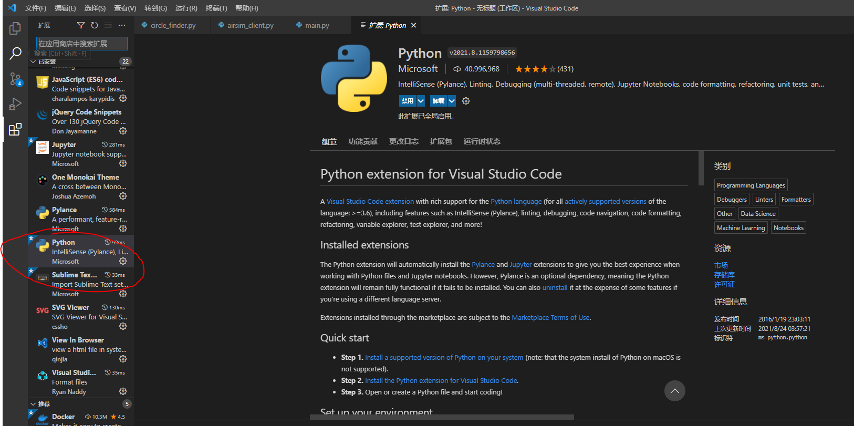The image size is (854, 426).
Task: Open manage gear for One Monokai Theme
Action: pyautogui.click(x=123, y=196)
